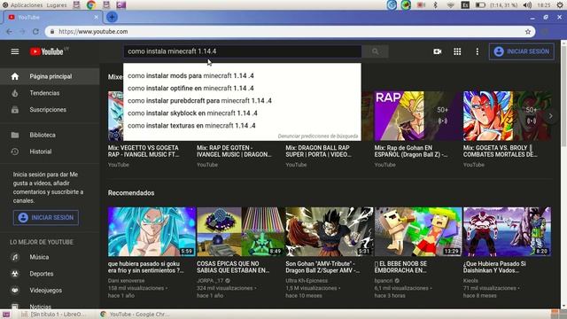Click the browser address bar URL
Image resolution: width=567 pixels, height=319 pixels.
[93, 32]
